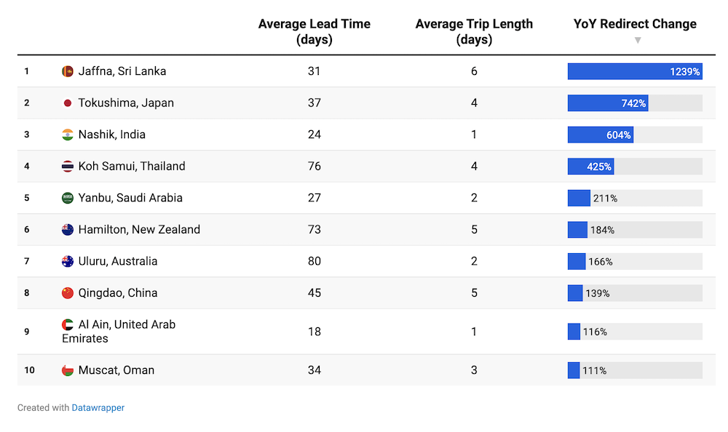Click the China flag beside Qingdao
Screen dimensions: 728x432
[68, 293]
